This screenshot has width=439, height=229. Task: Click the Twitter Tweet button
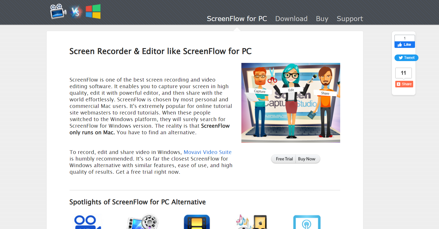point(406,58)
